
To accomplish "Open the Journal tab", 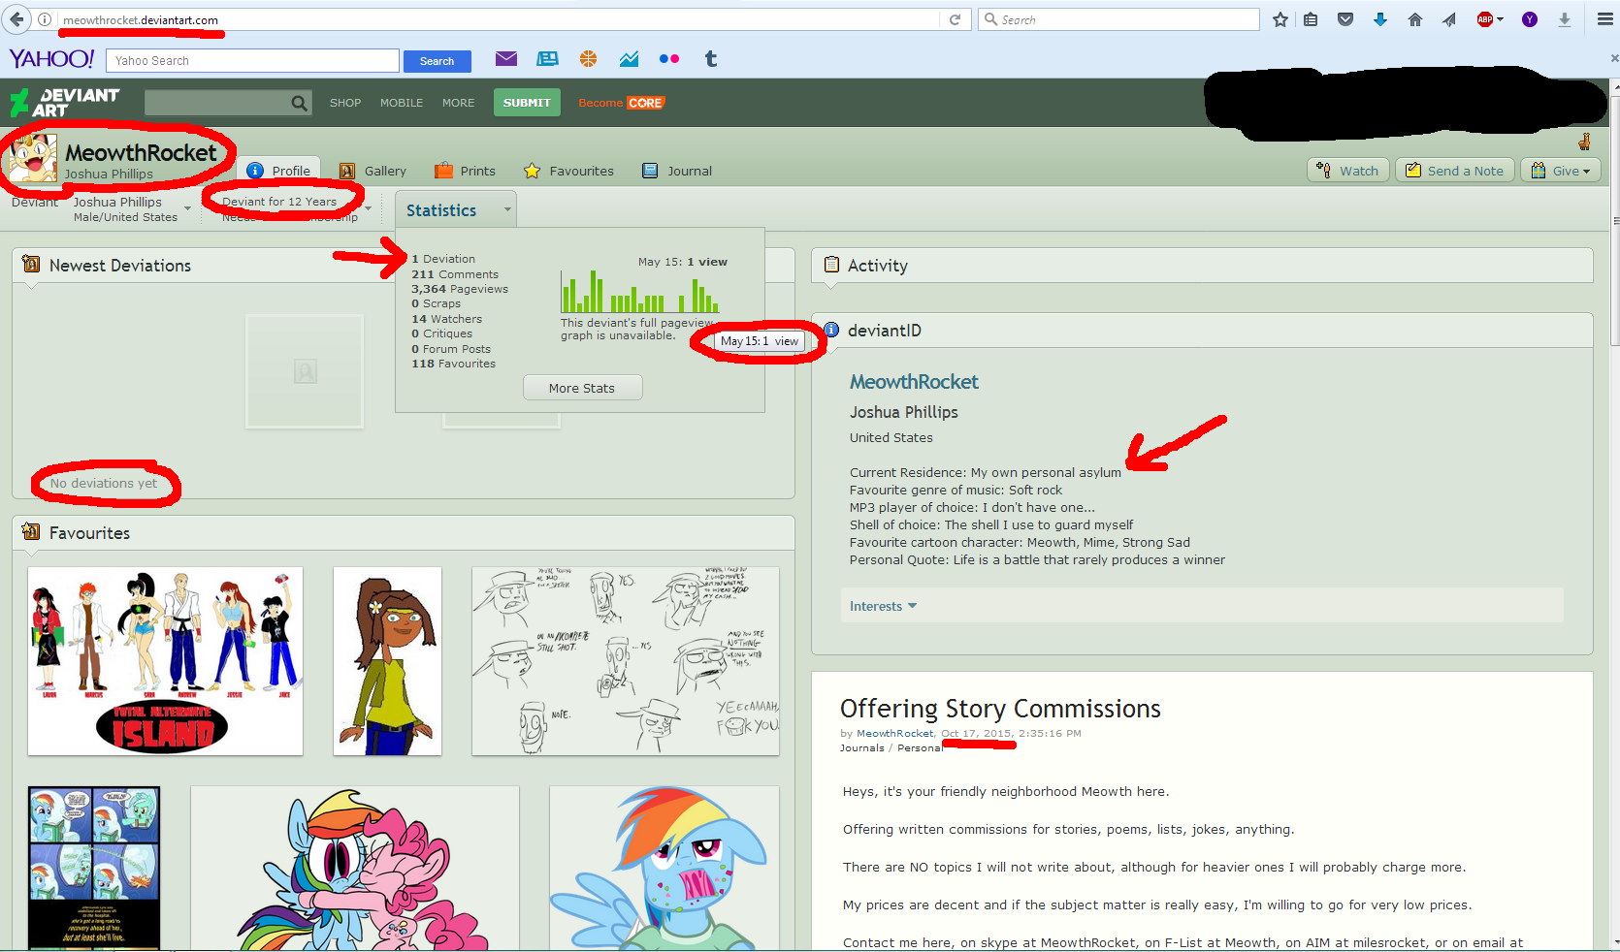I will coord(677,171).
